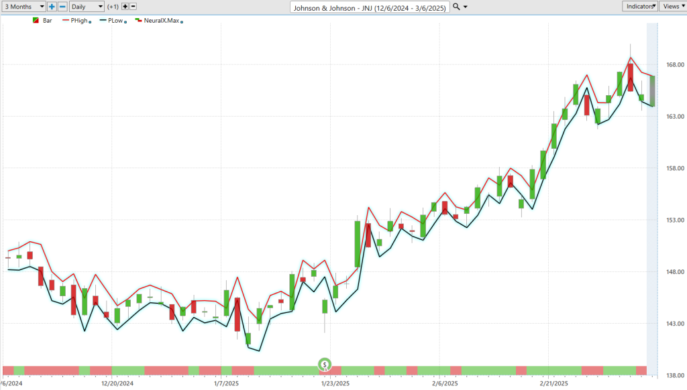Image resolution: width=687 pixels, height=390 pixels.
Task: Click the 1/7/2025 date axis label
Action: pyautogui.click(x=226, y=383)
